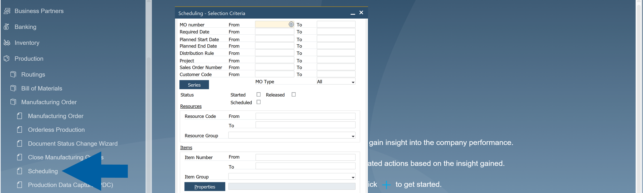Click the Project To field

point(336,60)
